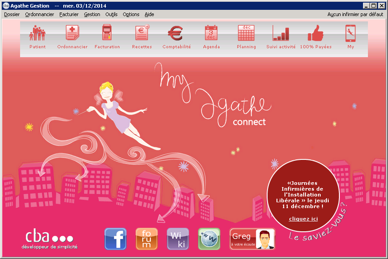Open the Patient module icon
Image resolution: width=388 pixels, height=259 pixels.
click(x=37, y=33)
